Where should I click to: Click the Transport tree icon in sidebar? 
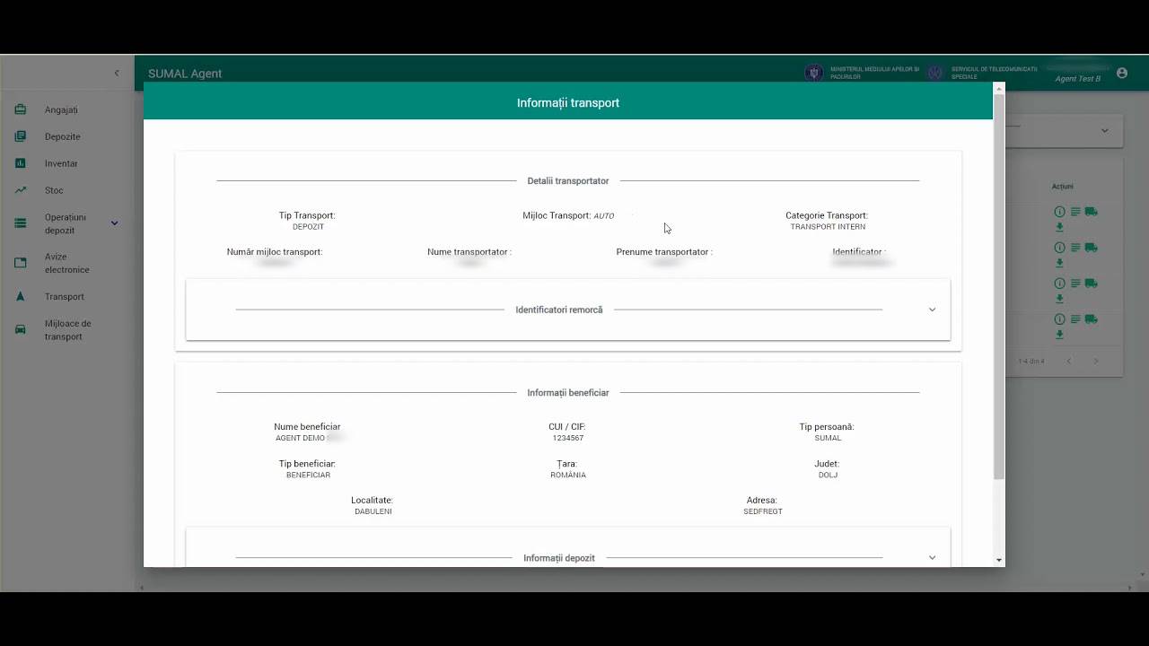click(x=20, y=296)
